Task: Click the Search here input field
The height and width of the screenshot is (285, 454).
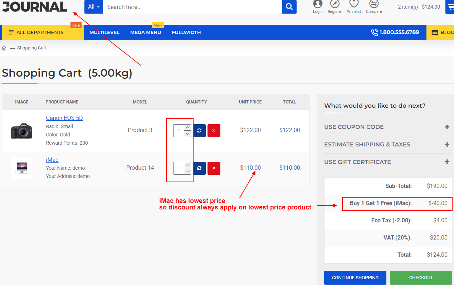Action: pos(192,7)
